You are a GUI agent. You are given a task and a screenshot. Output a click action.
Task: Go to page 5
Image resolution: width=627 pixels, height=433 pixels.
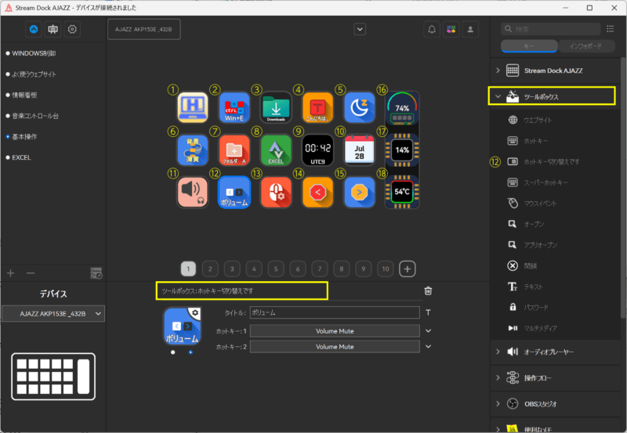tap(276, 269)
